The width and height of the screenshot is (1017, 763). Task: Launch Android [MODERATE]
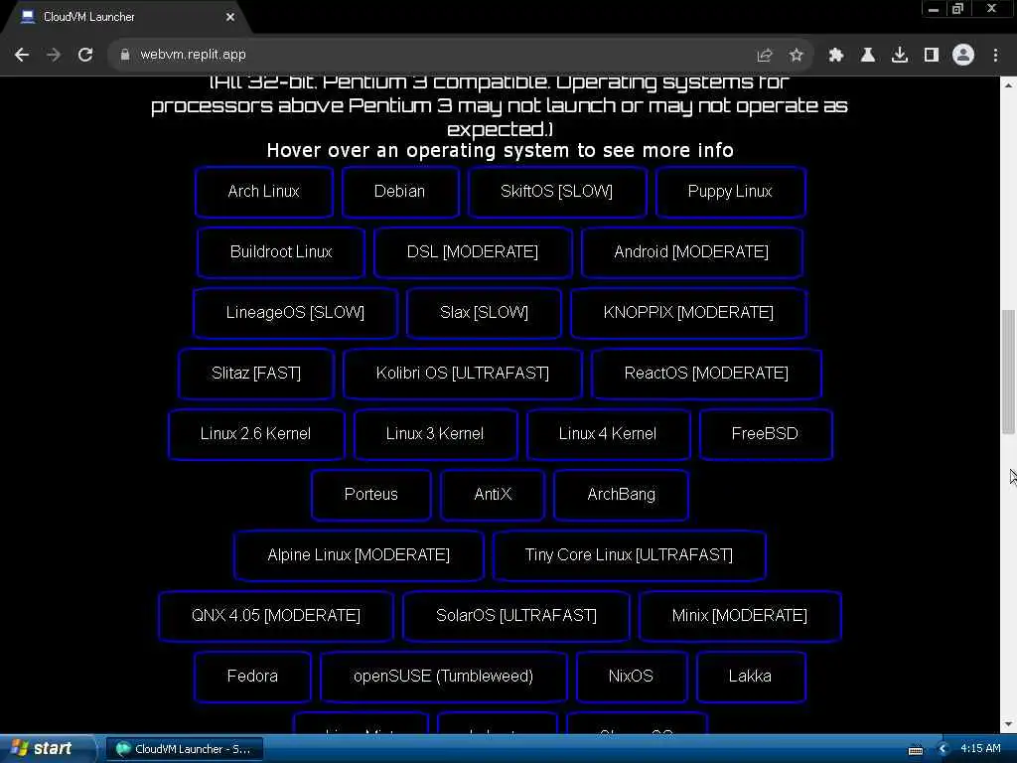[691, 251]
